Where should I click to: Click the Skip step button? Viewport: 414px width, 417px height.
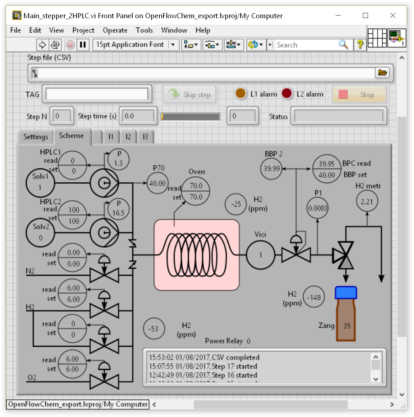point(189,94)
